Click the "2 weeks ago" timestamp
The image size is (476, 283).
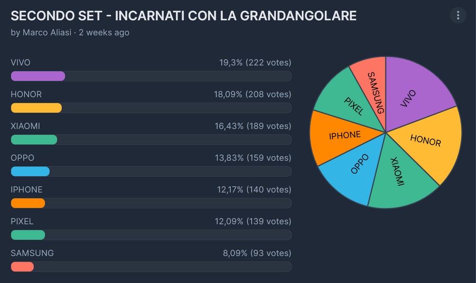click(x=104, y=32)
